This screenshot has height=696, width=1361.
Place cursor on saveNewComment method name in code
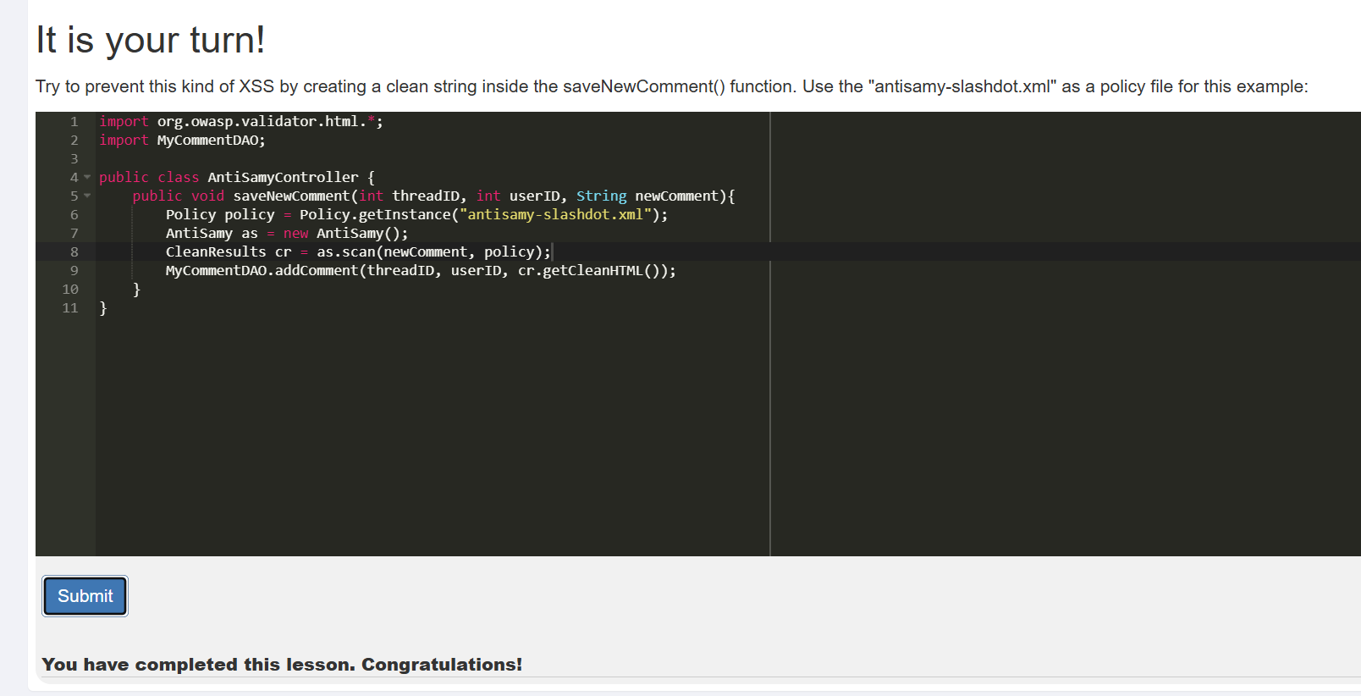(x=291, y=196)
